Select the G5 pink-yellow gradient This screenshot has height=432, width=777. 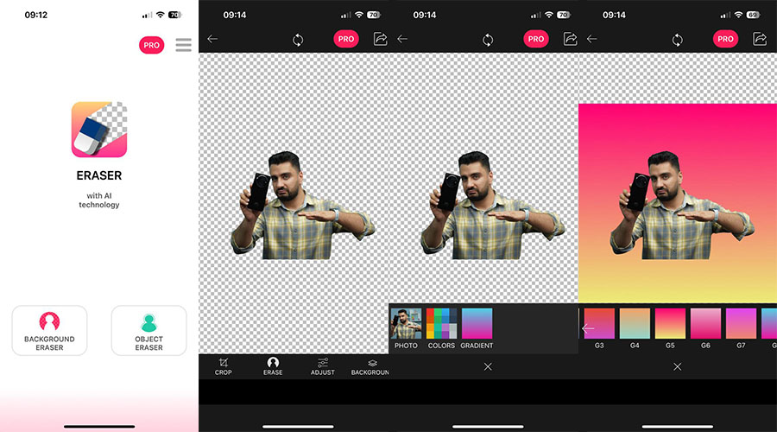pyautogui.click(x=670, y=324)
